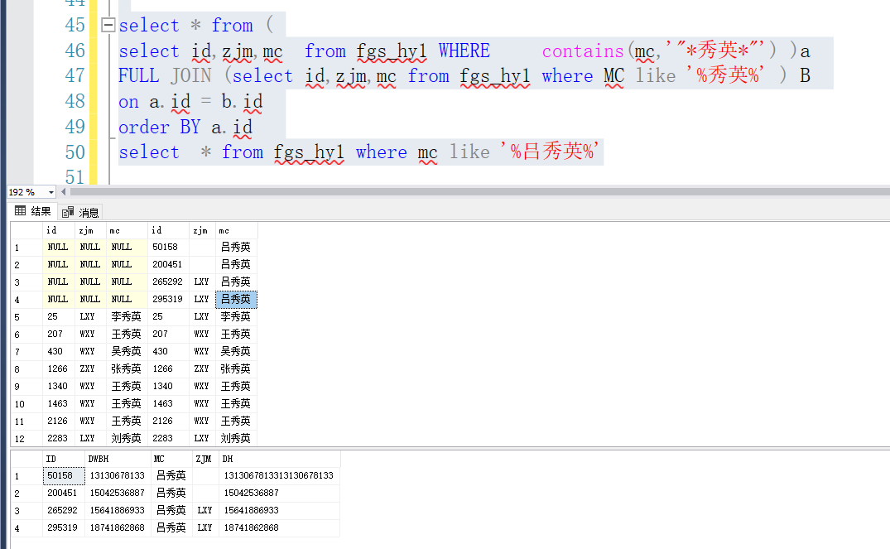Viewport: 890px width, 549px height.
Task: Select results row 12 via its row header
Action: coord(26,438)
